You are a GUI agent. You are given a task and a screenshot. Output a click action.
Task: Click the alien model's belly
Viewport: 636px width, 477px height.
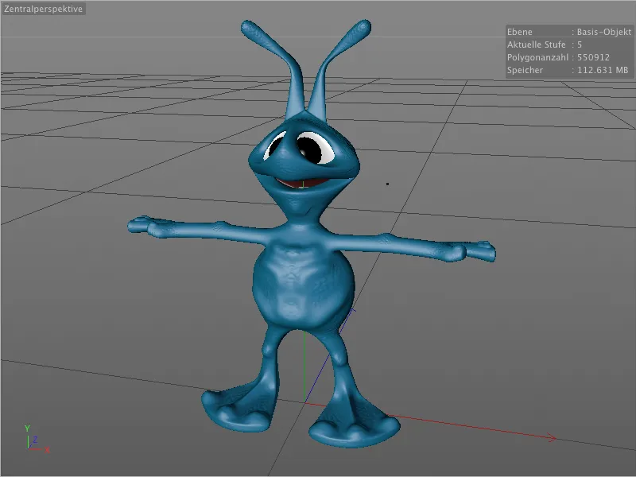pos(304,285)
